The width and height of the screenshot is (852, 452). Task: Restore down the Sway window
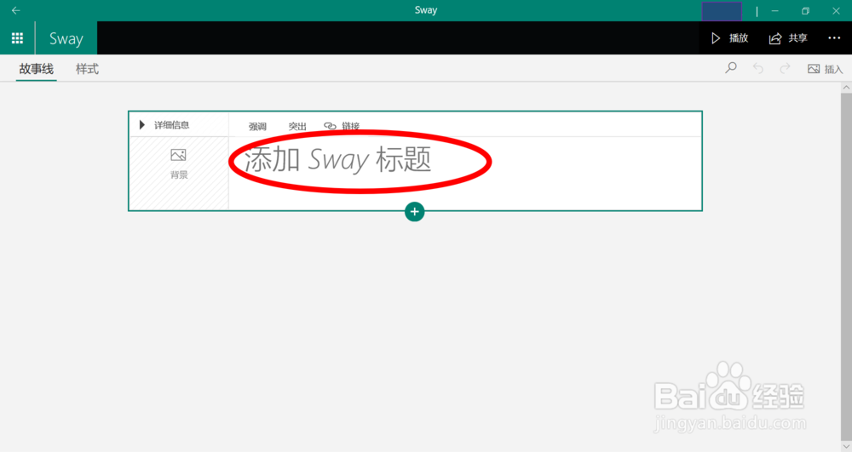click(805, 11)
